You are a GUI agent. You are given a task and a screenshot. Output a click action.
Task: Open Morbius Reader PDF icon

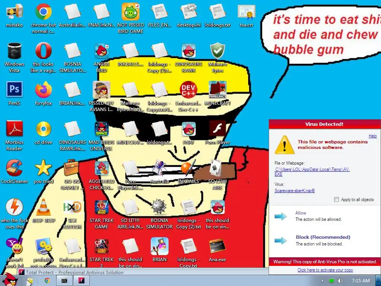pyautogui.click(x=15, y=128)
